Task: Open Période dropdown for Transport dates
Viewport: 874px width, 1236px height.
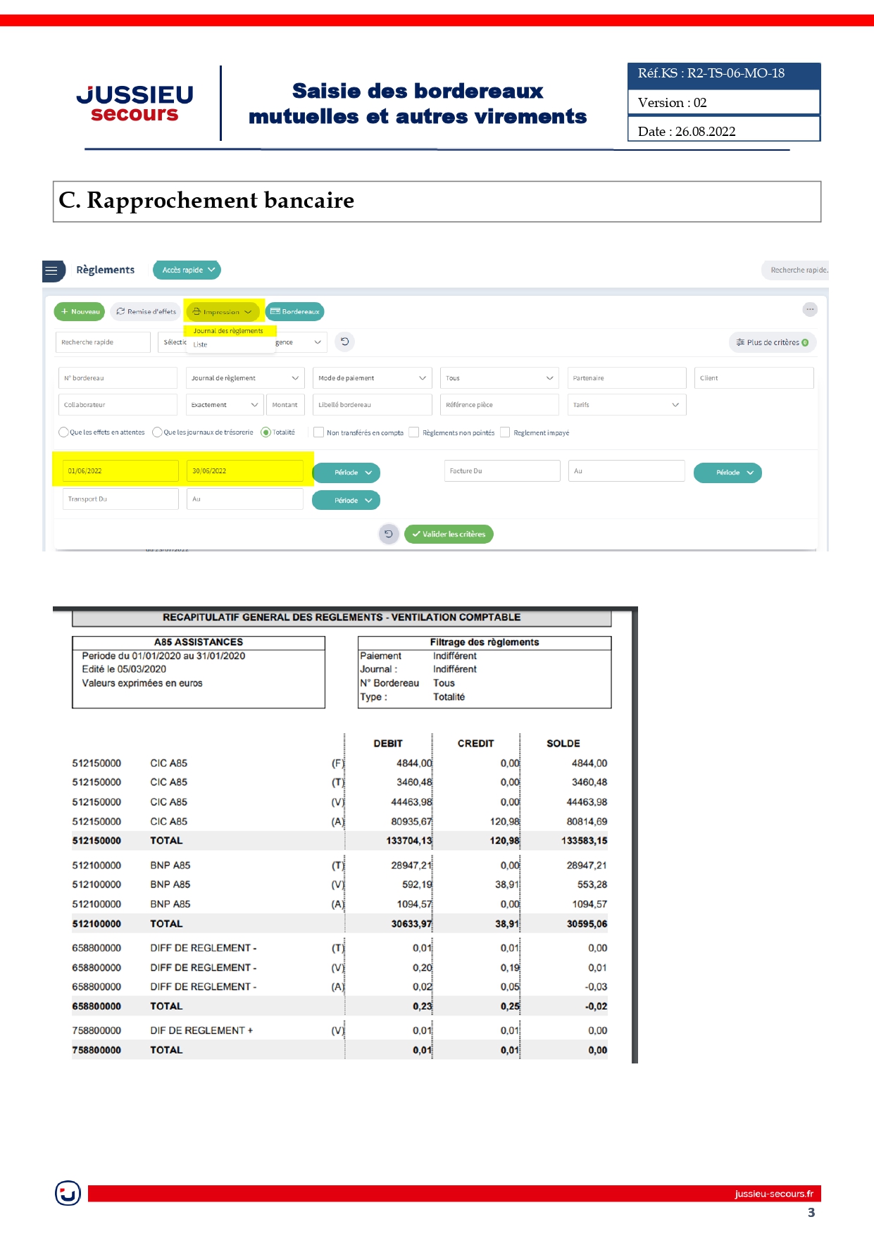Action: pos(346,501)
